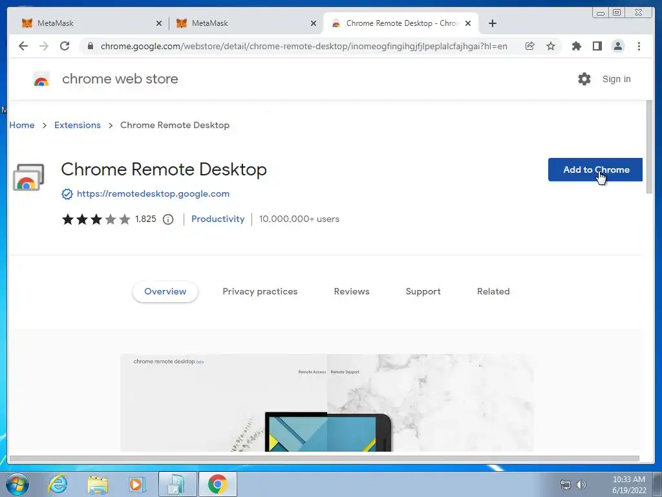The image size is (662, 497).
Task: Open a new browser tab
Action: [x=492, y=23]
